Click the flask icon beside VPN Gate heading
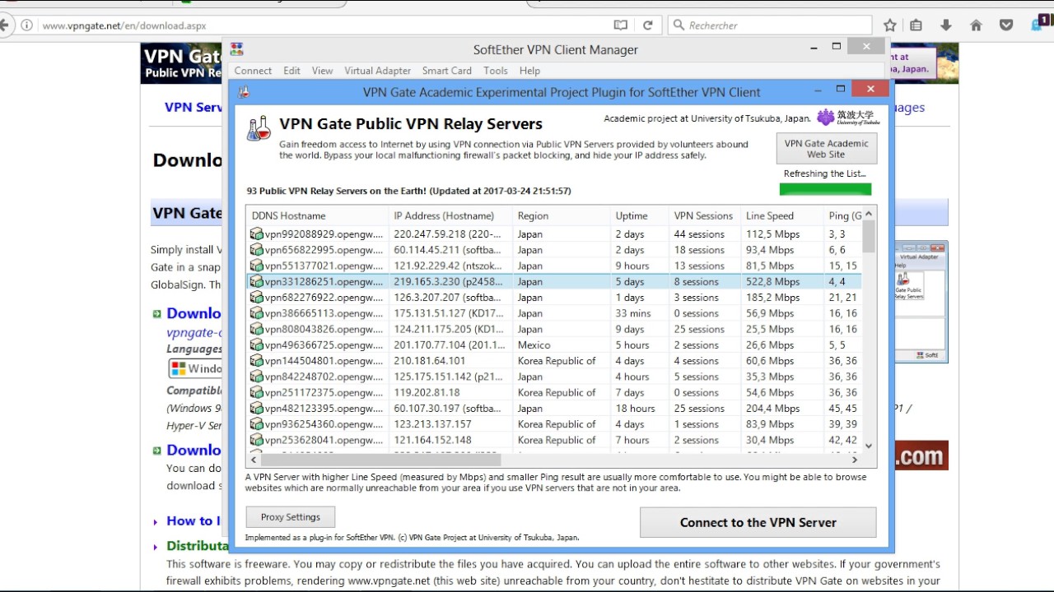The height and width of the screenshot is (592, 1054). point(259,127)
